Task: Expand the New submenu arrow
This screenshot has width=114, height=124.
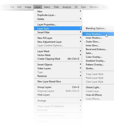Action: click(81, 11)
